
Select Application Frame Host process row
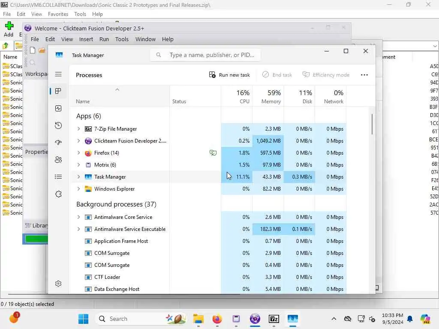pyautogui.click(x=208, y=241)
